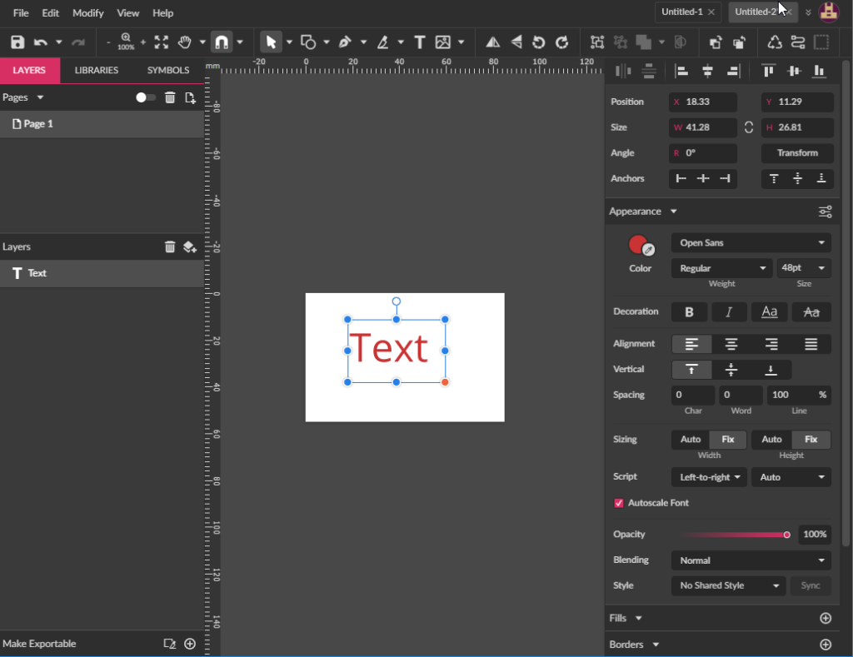Viewport: 853px width, 657px height.
Task: Set Width sizing to Auto
Action: pyautogui.click(x=691, y=440)
